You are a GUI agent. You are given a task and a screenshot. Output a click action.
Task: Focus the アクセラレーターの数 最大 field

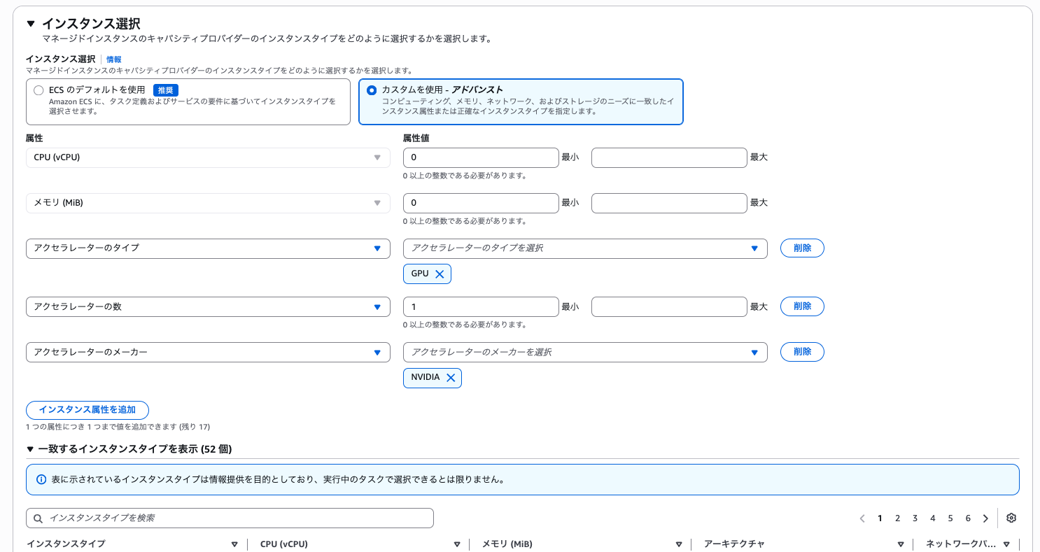click(x=670, y=307)
